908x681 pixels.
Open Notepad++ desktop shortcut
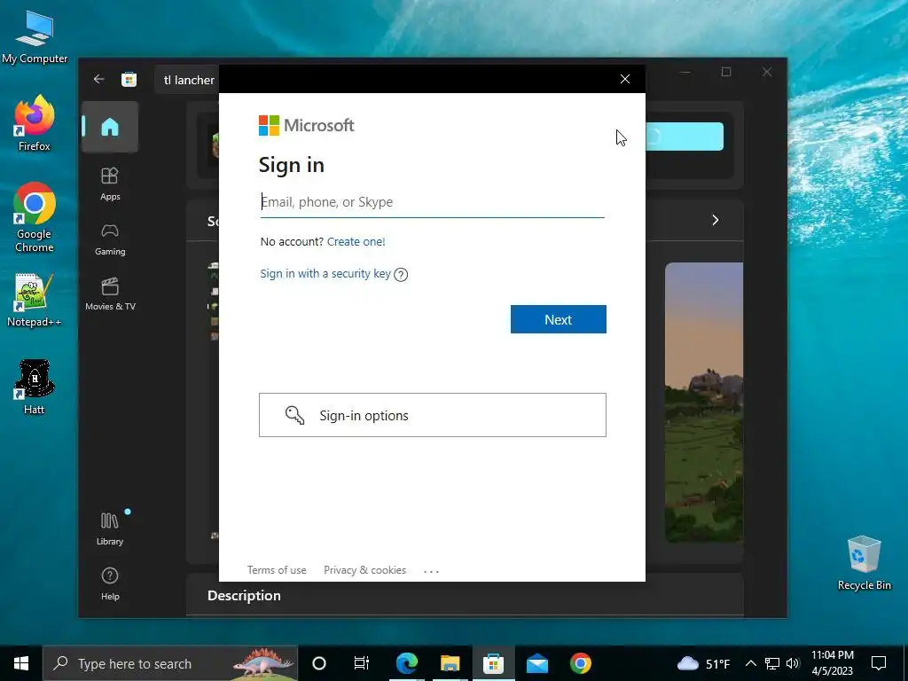(35, 300)
